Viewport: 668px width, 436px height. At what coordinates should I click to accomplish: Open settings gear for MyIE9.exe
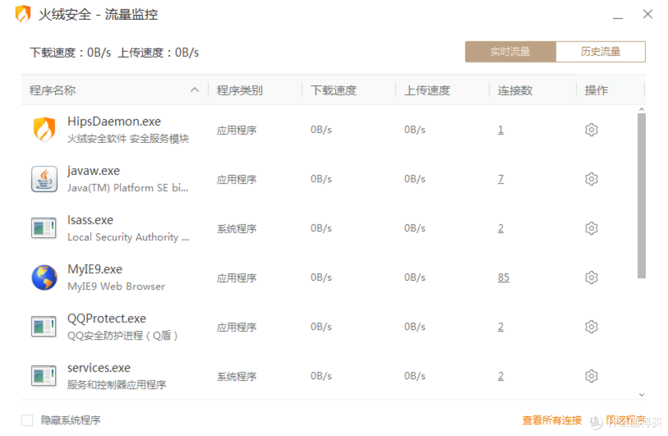(x=591, y=278)
